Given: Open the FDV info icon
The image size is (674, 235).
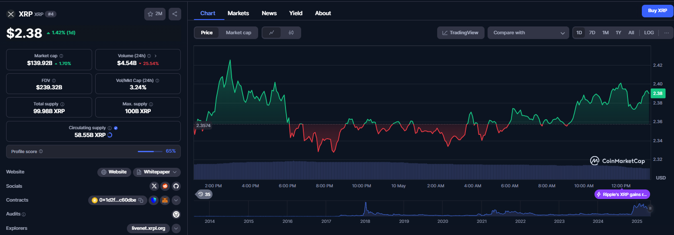Looking at the screenshot, I should click(x=54, y=80).
